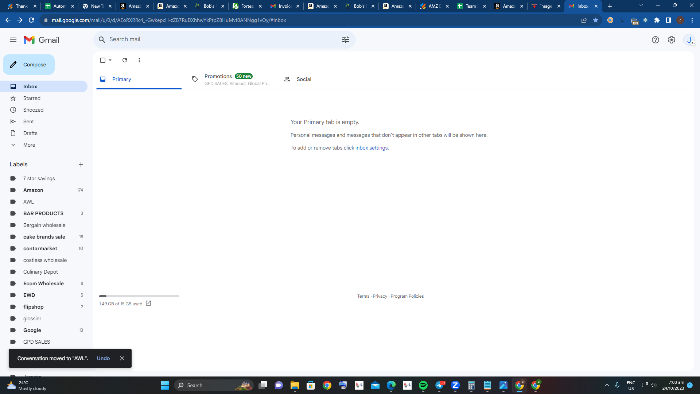Screen dimensions: 700x394
Task: Undo moving conversation to AWL
Action: click(x=103, y=358)
